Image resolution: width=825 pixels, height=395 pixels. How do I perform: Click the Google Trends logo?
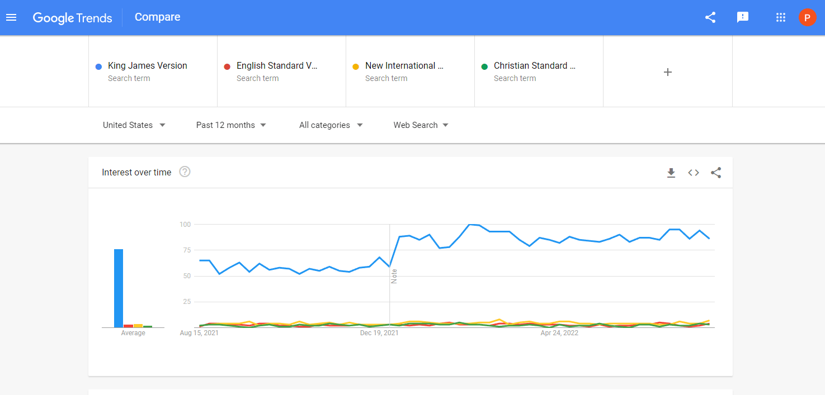click(73, 17)
